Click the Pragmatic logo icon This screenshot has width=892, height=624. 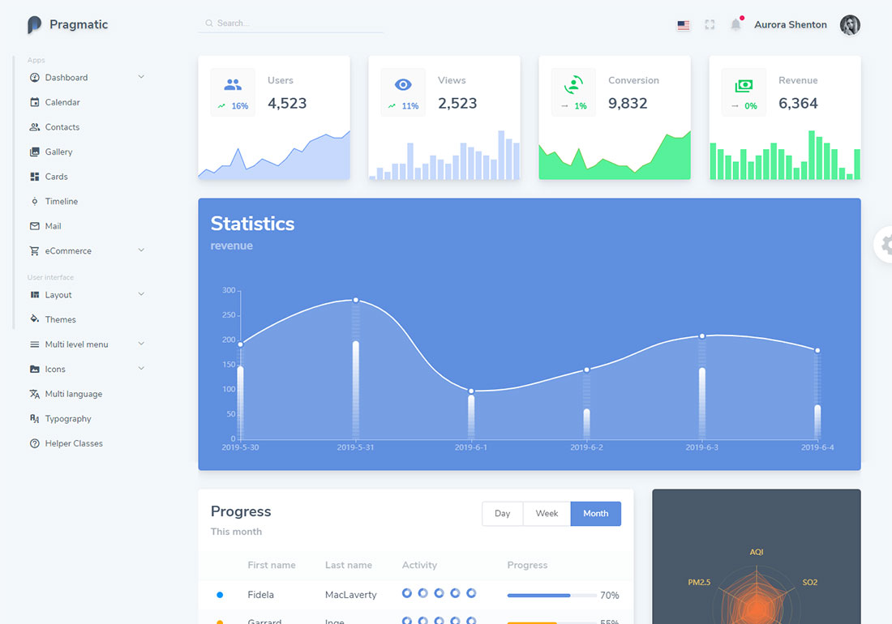34,24
